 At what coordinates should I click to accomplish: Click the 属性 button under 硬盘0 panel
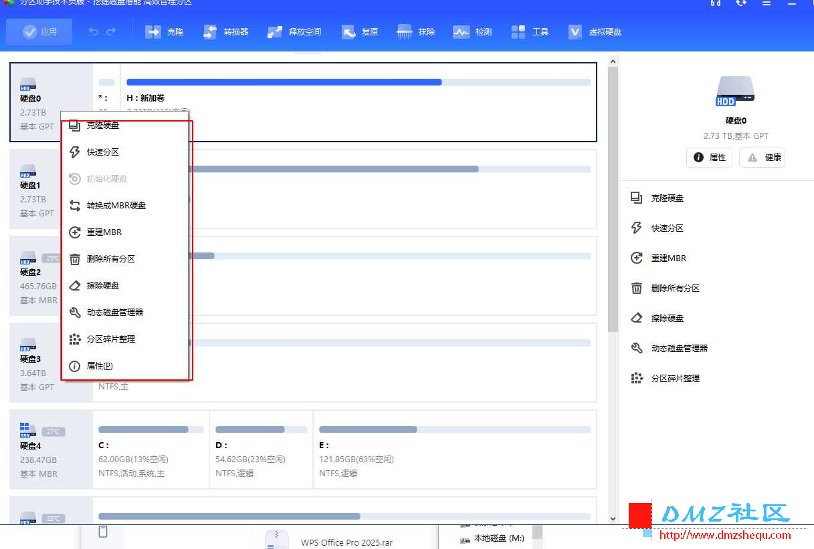[x=709, y=158]
